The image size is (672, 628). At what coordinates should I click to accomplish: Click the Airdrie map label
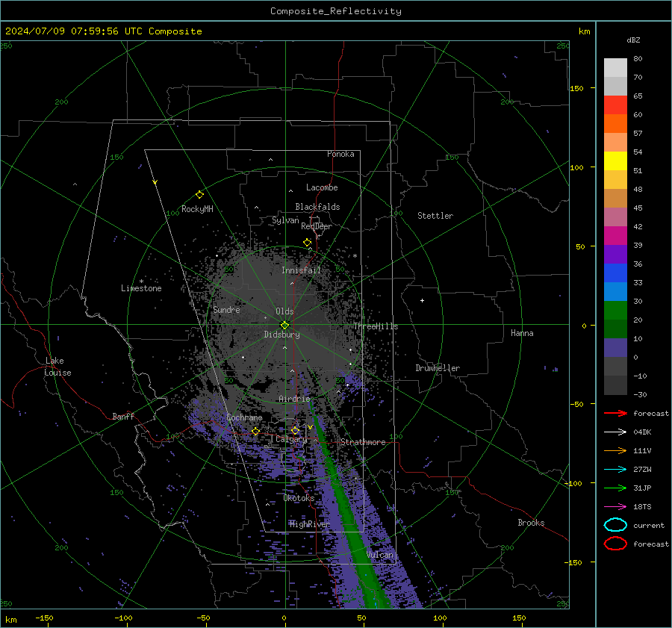point(294,399)
